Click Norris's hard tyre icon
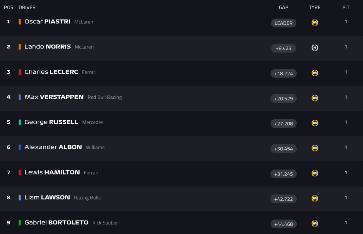The height and width of the screenshot is (234, 363). [315, 48]
